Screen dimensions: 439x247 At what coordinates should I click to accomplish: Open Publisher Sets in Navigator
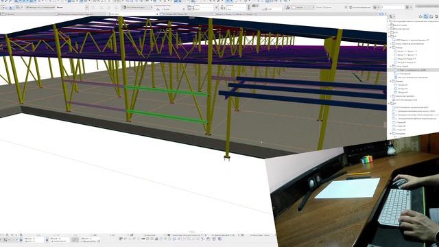pos(436,16)
